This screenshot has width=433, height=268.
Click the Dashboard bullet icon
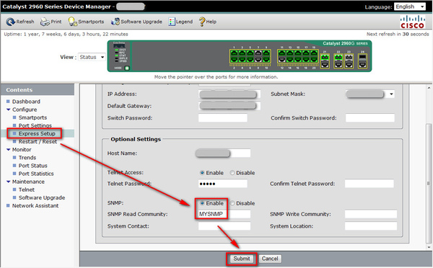[8, 102]
